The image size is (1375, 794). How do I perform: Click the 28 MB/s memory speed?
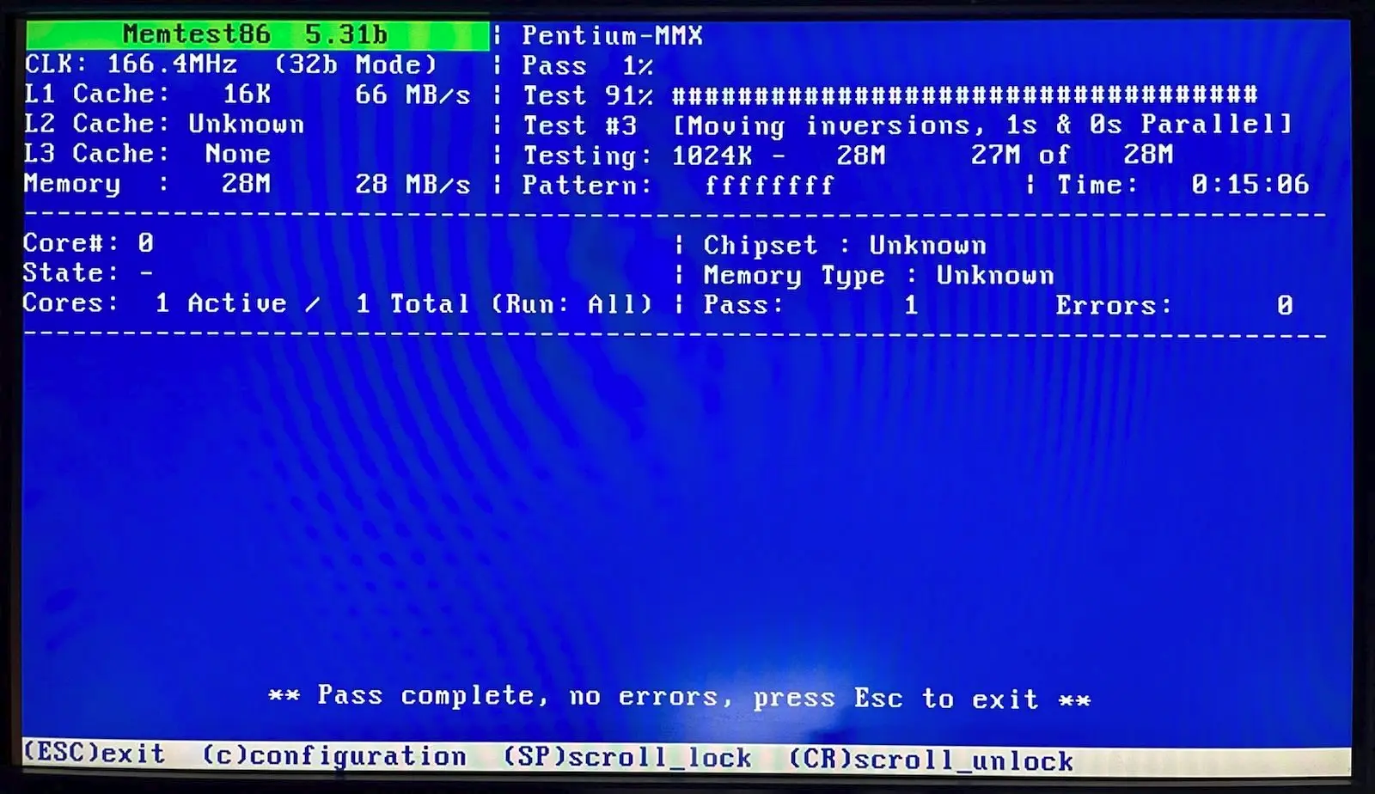click(x=412, y=185)
